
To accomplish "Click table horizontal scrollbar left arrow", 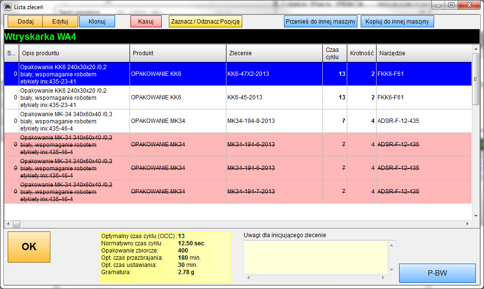I will (8, 224).
